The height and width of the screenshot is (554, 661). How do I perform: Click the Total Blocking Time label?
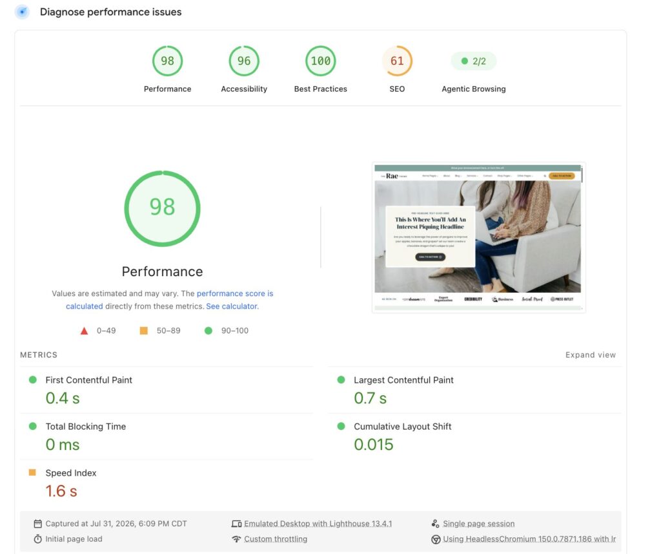coord(86,426)
